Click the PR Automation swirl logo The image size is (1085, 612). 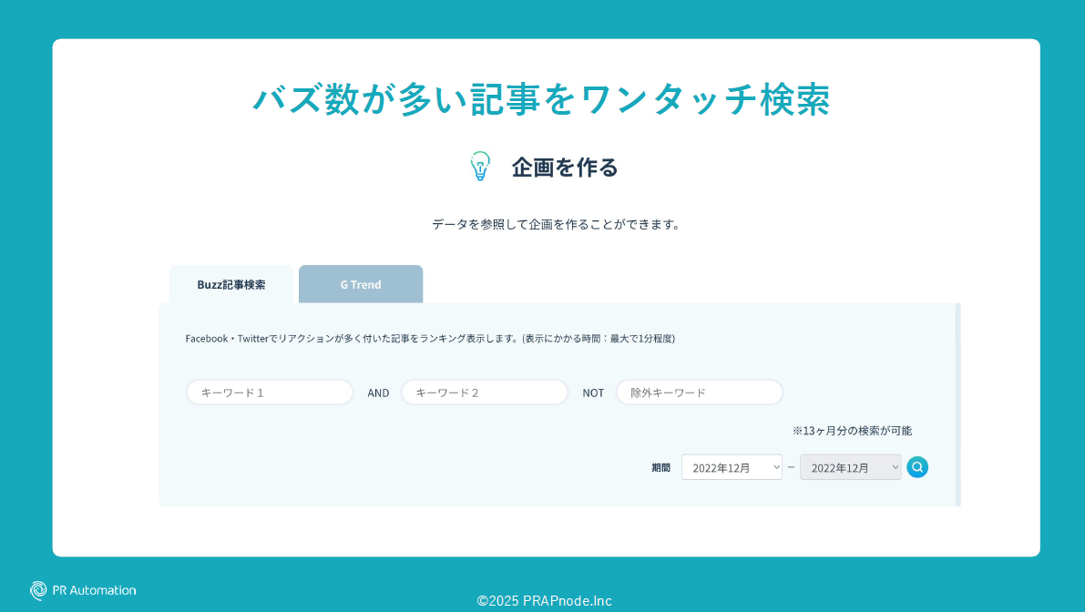(x=38, y=590)
